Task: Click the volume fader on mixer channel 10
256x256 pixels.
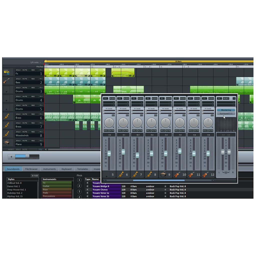Action: (180, 151)
